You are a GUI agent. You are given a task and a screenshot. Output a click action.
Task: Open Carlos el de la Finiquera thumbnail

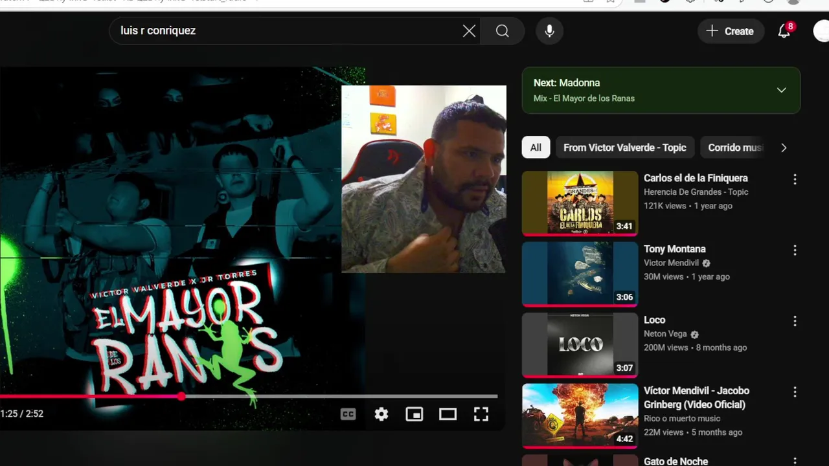point(580,203)
